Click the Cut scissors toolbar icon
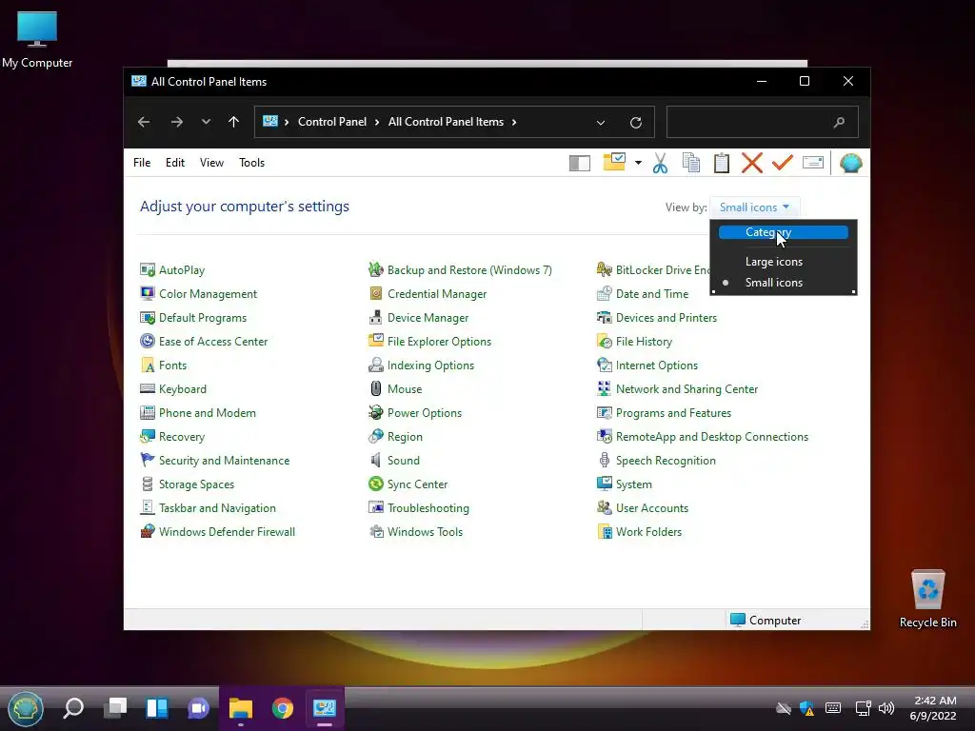This screenshot has width=975, height=731. click(x=661, y=163)
